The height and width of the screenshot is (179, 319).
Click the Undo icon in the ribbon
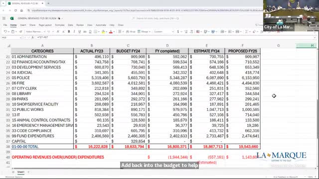(5, 32)
